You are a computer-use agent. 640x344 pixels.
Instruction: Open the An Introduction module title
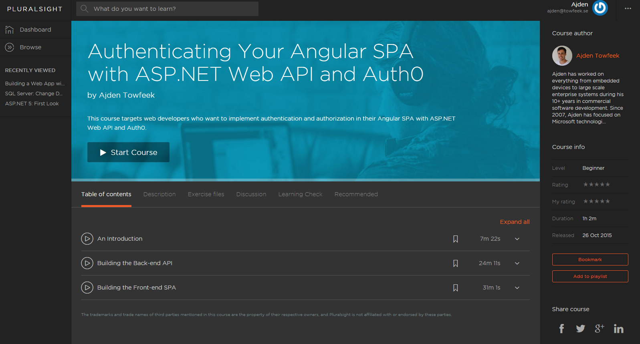click(x=120, y=239)
